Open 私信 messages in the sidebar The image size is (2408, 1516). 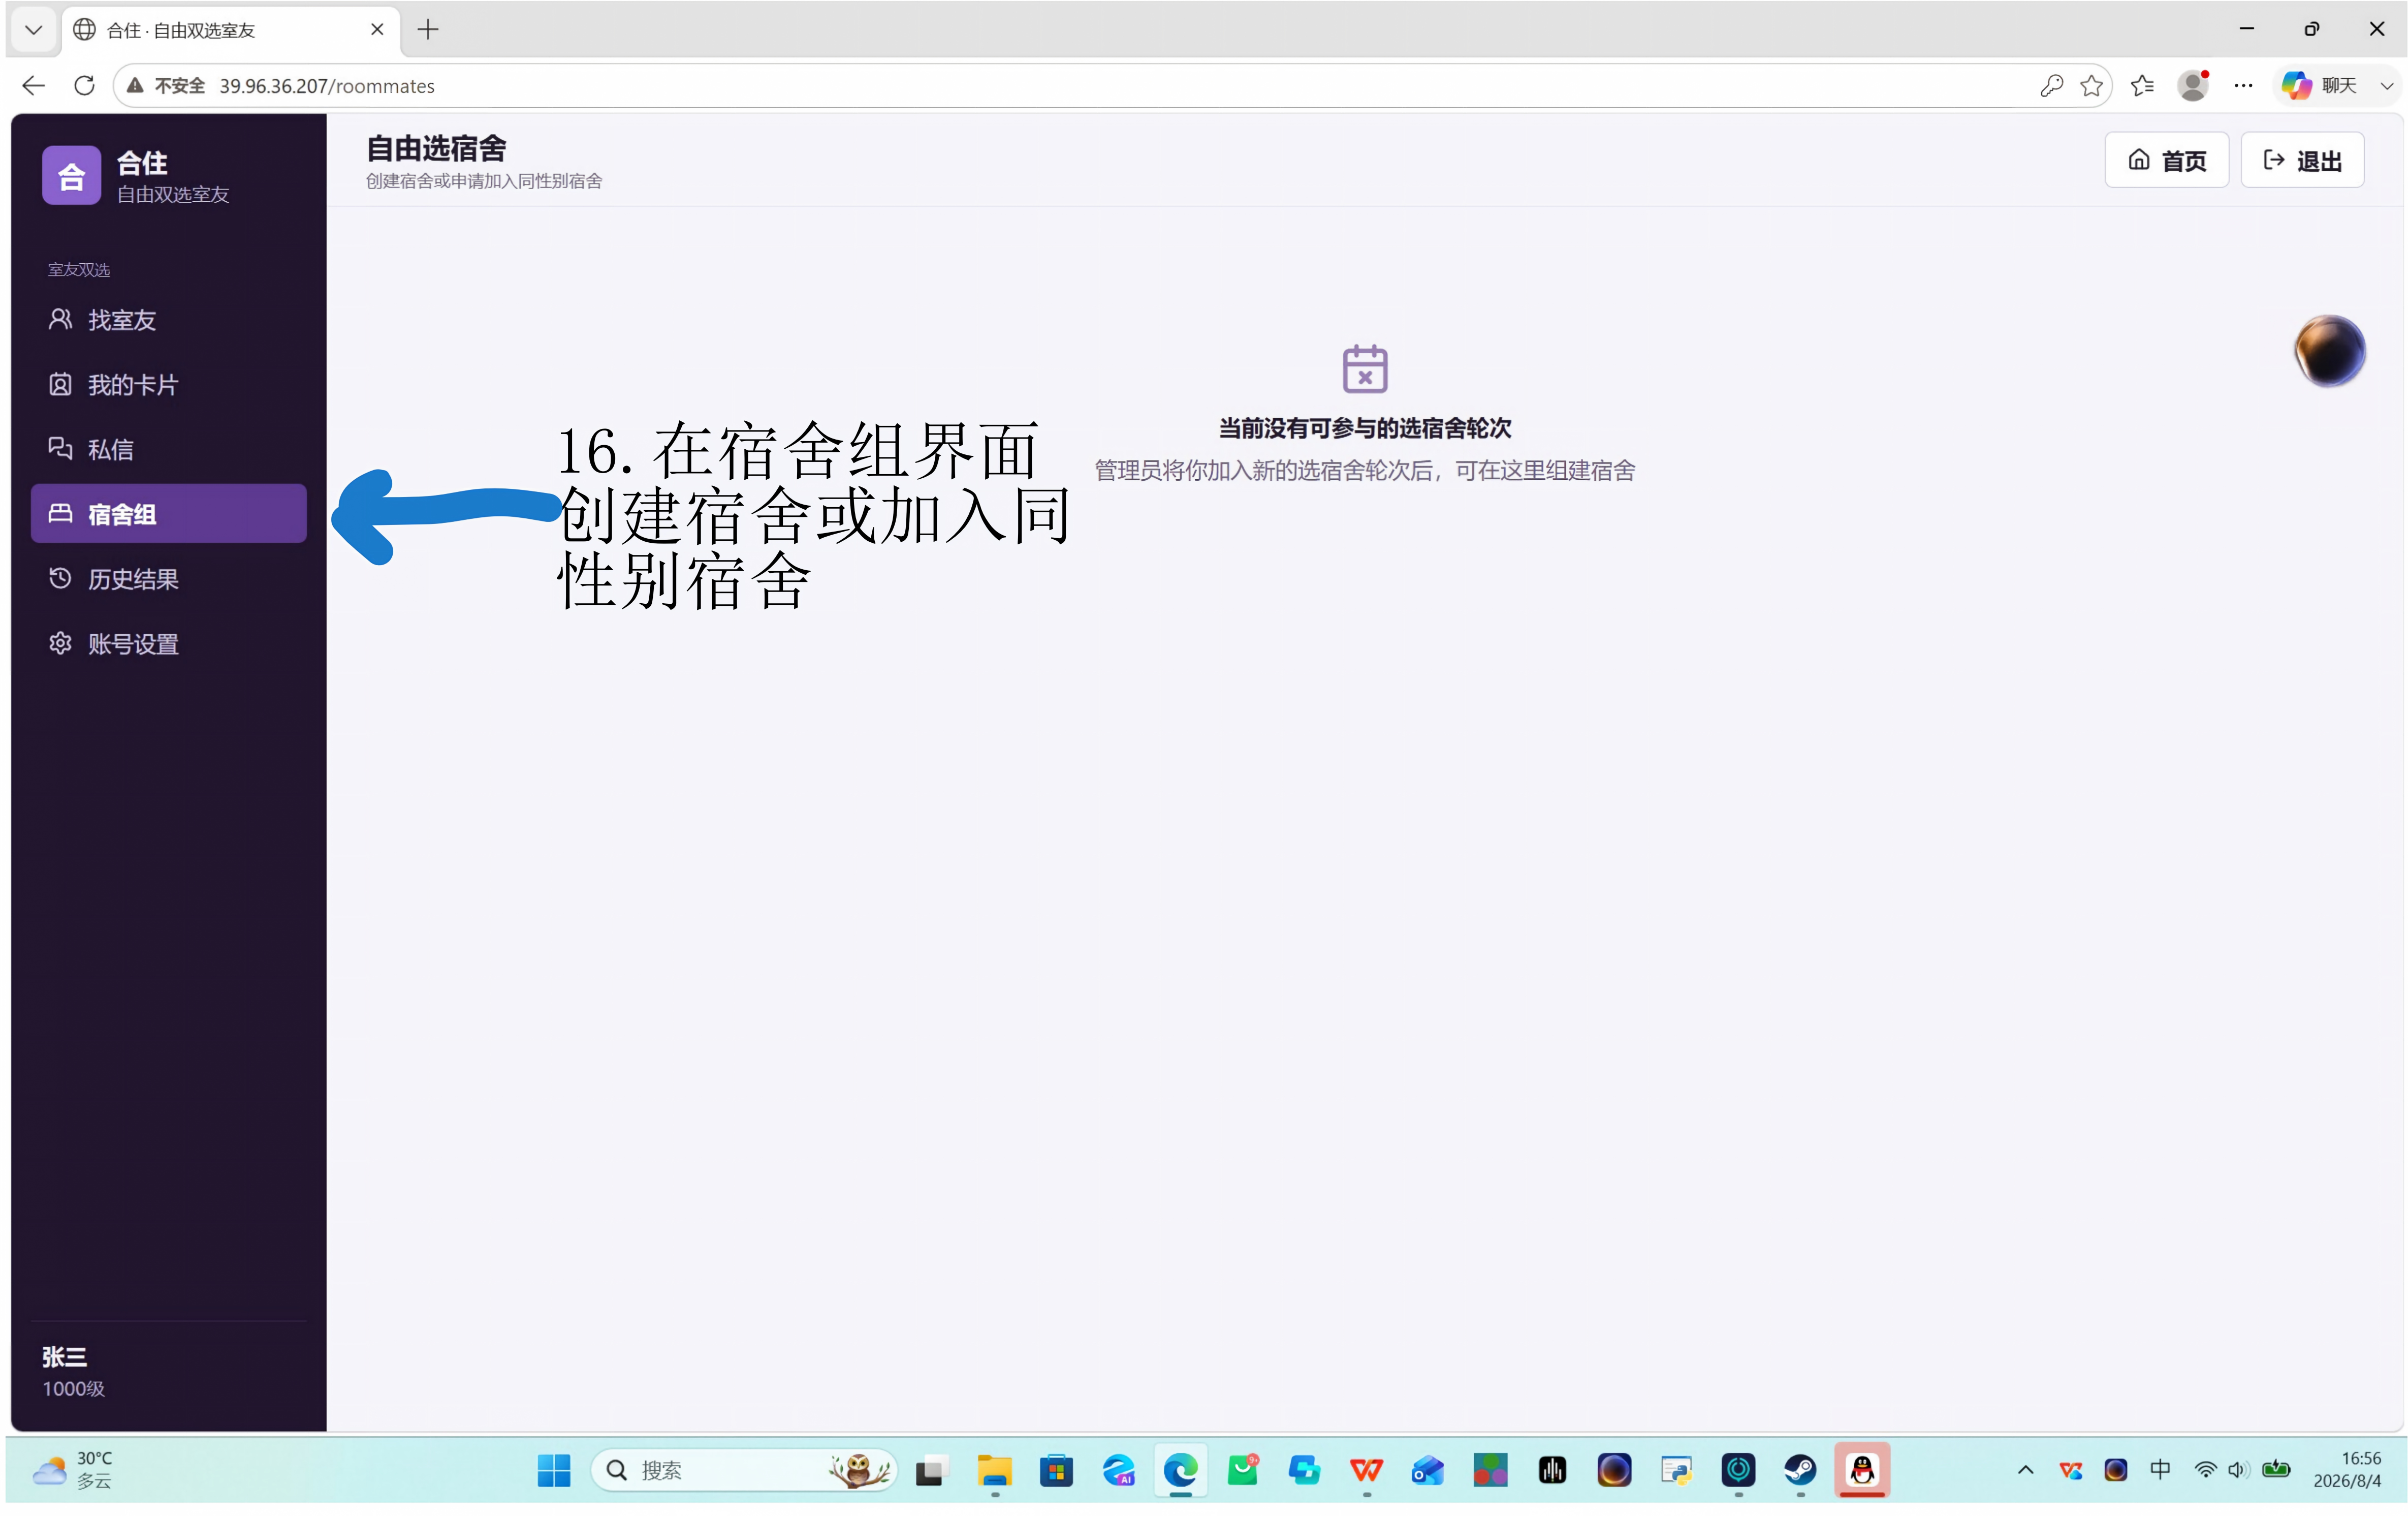(168, 449)
